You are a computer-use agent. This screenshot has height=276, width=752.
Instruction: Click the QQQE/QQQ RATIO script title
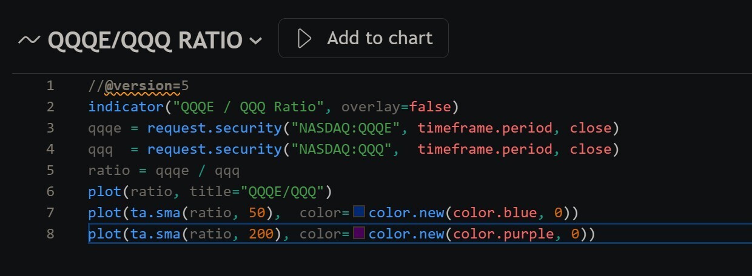click(145, 40)
